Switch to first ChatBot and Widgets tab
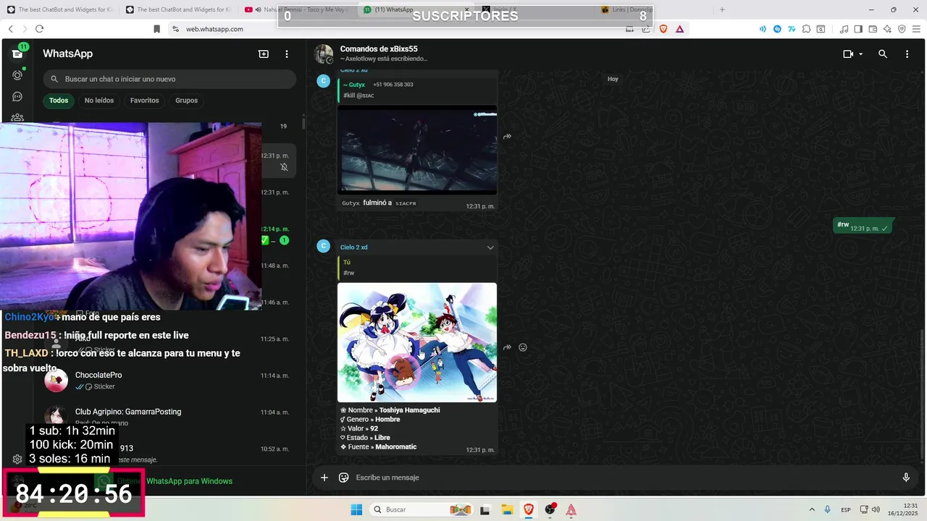927x521 pixels. (x=58, y=9)
